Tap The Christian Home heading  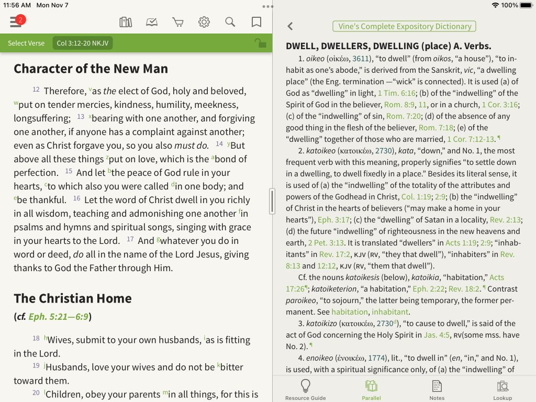72,298
